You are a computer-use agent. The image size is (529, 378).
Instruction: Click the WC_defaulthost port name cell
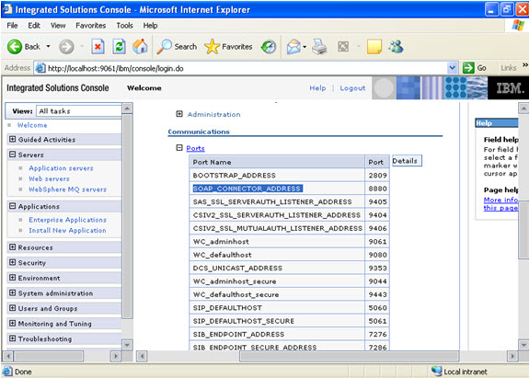277,255
